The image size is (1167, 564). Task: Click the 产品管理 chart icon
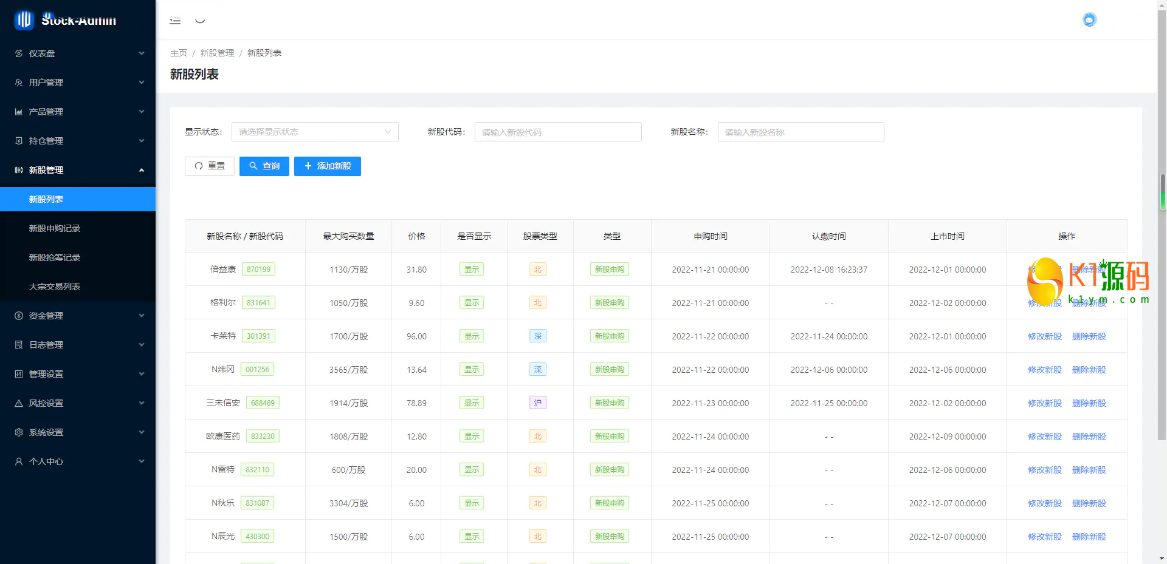19,112
